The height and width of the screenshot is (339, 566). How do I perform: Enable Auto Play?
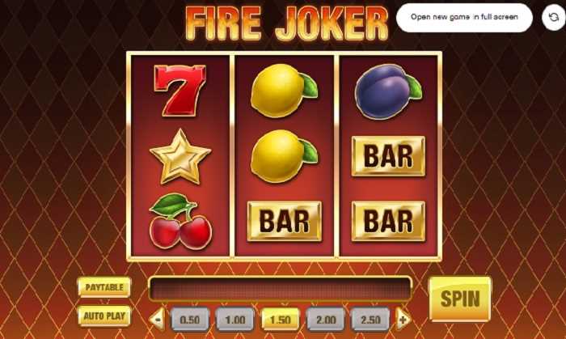104,316
